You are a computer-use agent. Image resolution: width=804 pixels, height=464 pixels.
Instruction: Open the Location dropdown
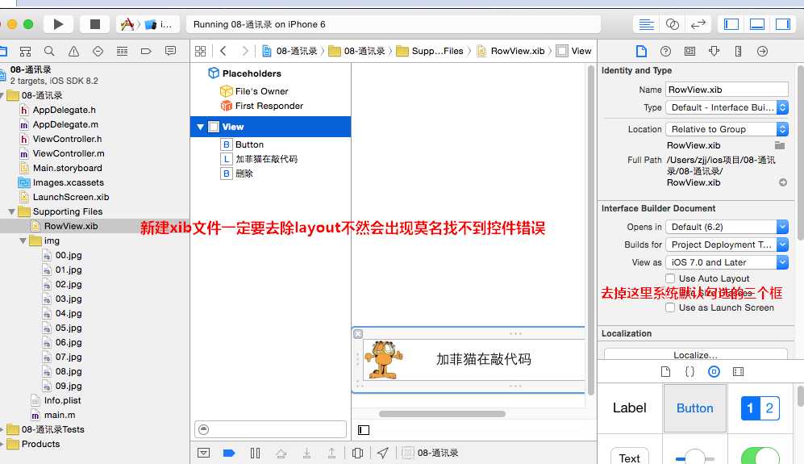pos(727,129)
